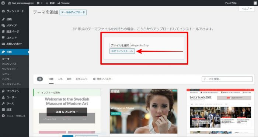Open メニュー menus submenu under 外観
The height and width of the screenshot is (137, 258).
pos(7,74)
